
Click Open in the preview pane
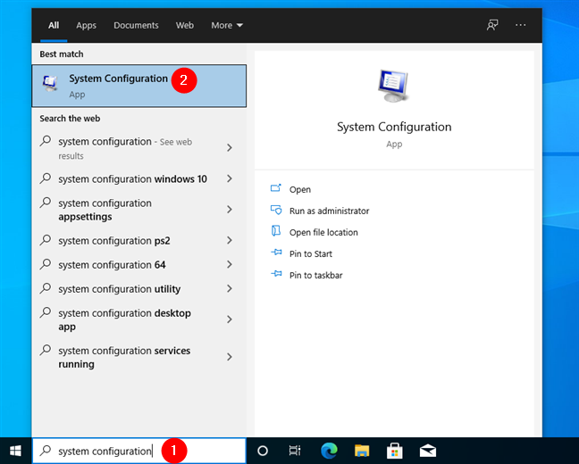click(300, 189)
